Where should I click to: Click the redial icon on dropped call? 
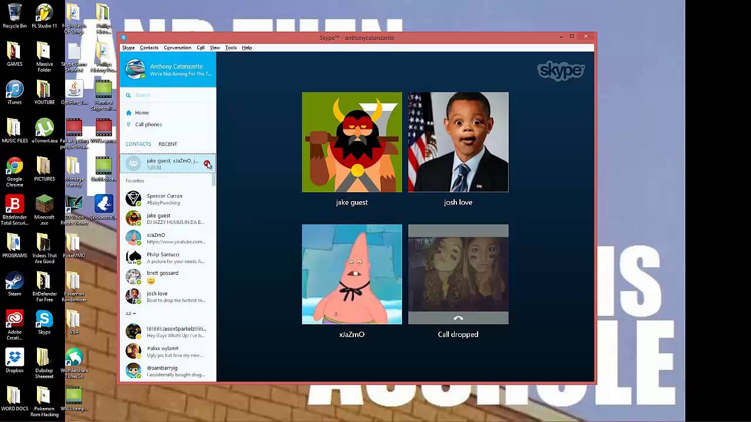(458, 318)
